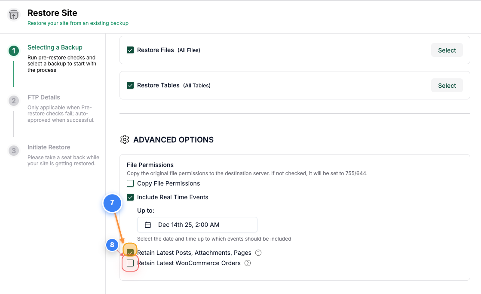Select the Initiate Restore step

pyautogui.click(x=49, y=147)
